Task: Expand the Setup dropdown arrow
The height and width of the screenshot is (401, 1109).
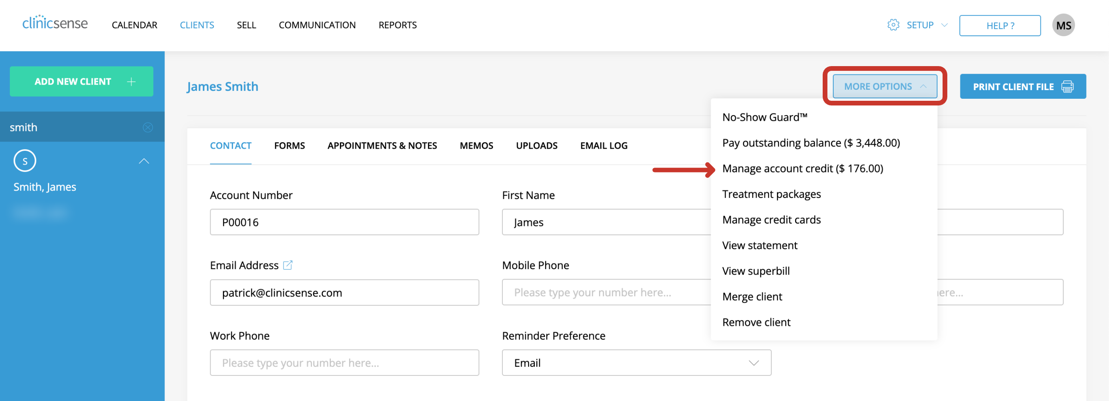Action: [x=945, y=25]
